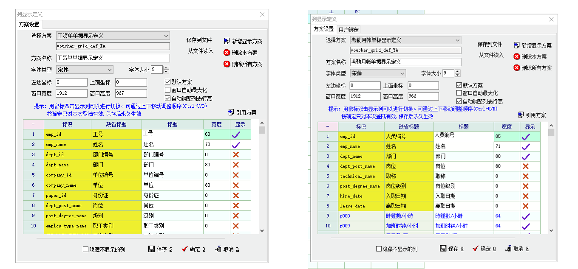Check 隐藏不显示的列 in 考勤月帐 dialog
Image resolution: width=578 pixels, height=269 pixels.
coord(379,249)
